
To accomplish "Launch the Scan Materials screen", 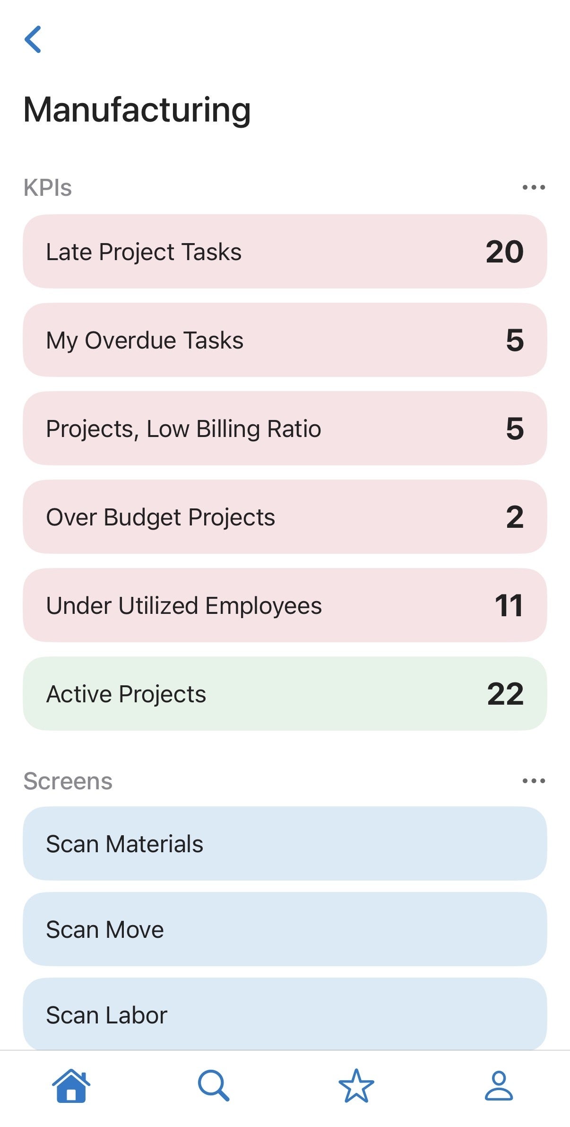I will point(285,844).
